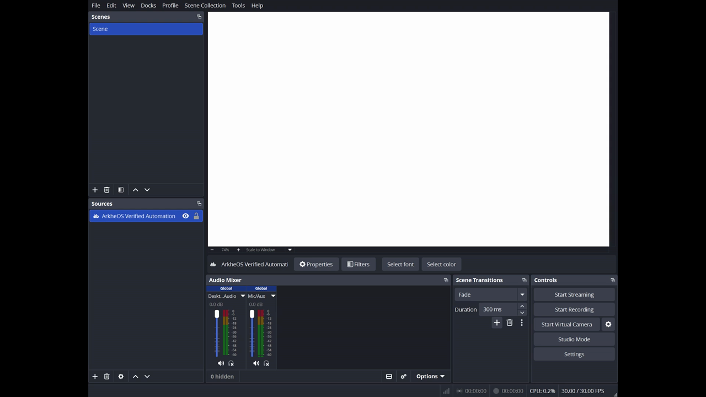Add a new scene with plus icon
Screen dimensions: 706x397
click(x=95, y=190)
